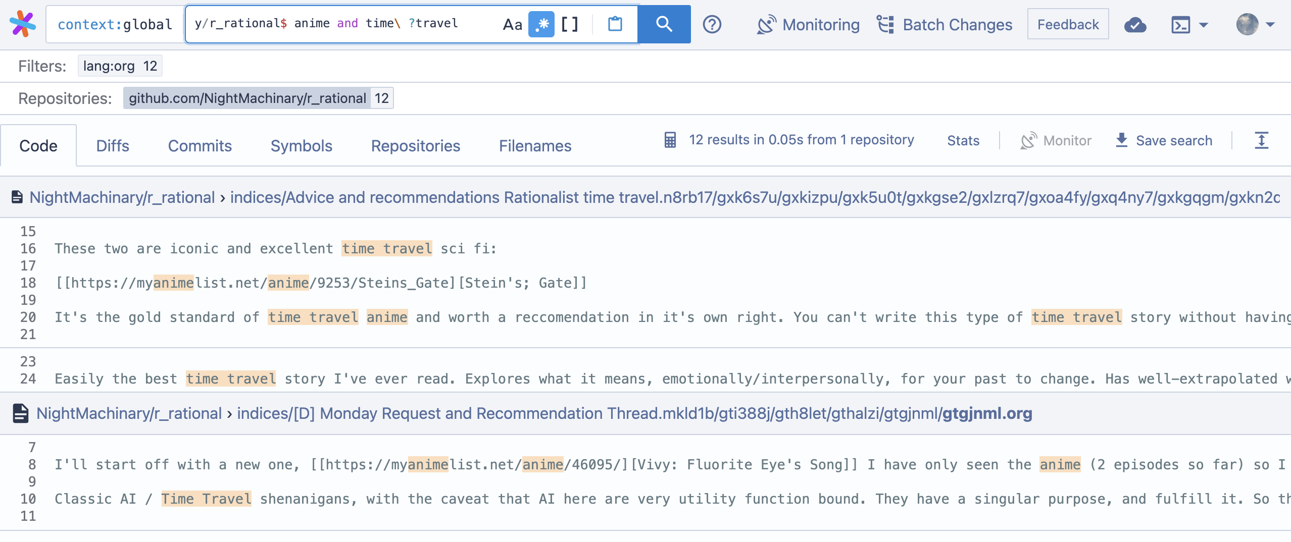Open the NightMachinary/r_rational repository link
The width and height of the screenshot is (1291, 542).
pos(122,197)
